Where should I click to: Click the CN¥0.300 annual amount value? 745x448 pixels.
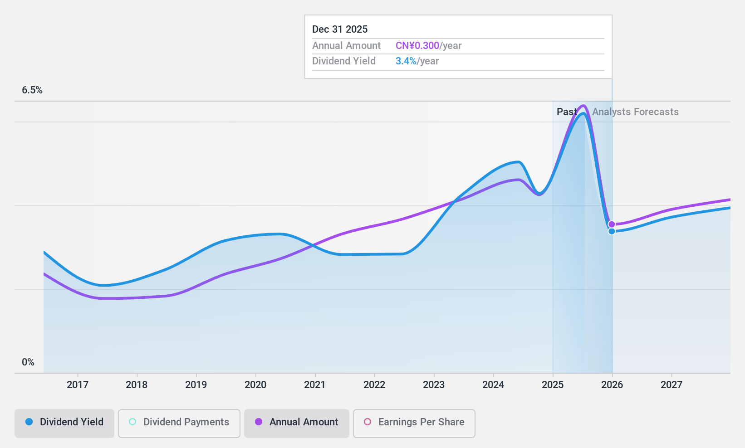[x=417, y=46]
